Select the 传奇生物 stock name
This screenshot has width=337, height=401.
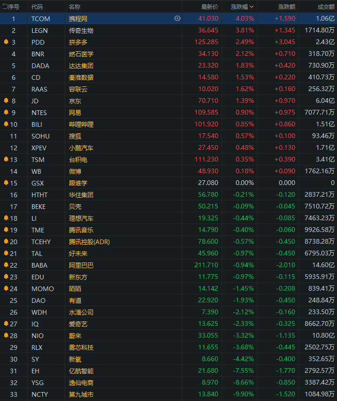click(81, 31)
